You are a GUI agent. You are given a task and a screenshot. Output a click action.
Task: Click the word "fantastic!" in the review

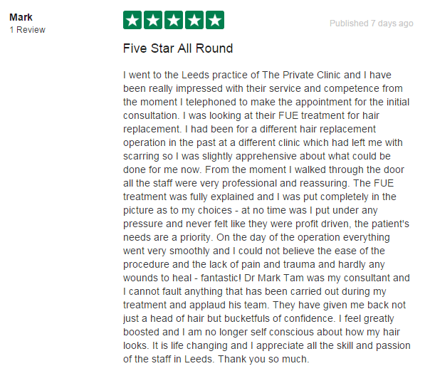point(221,278)
